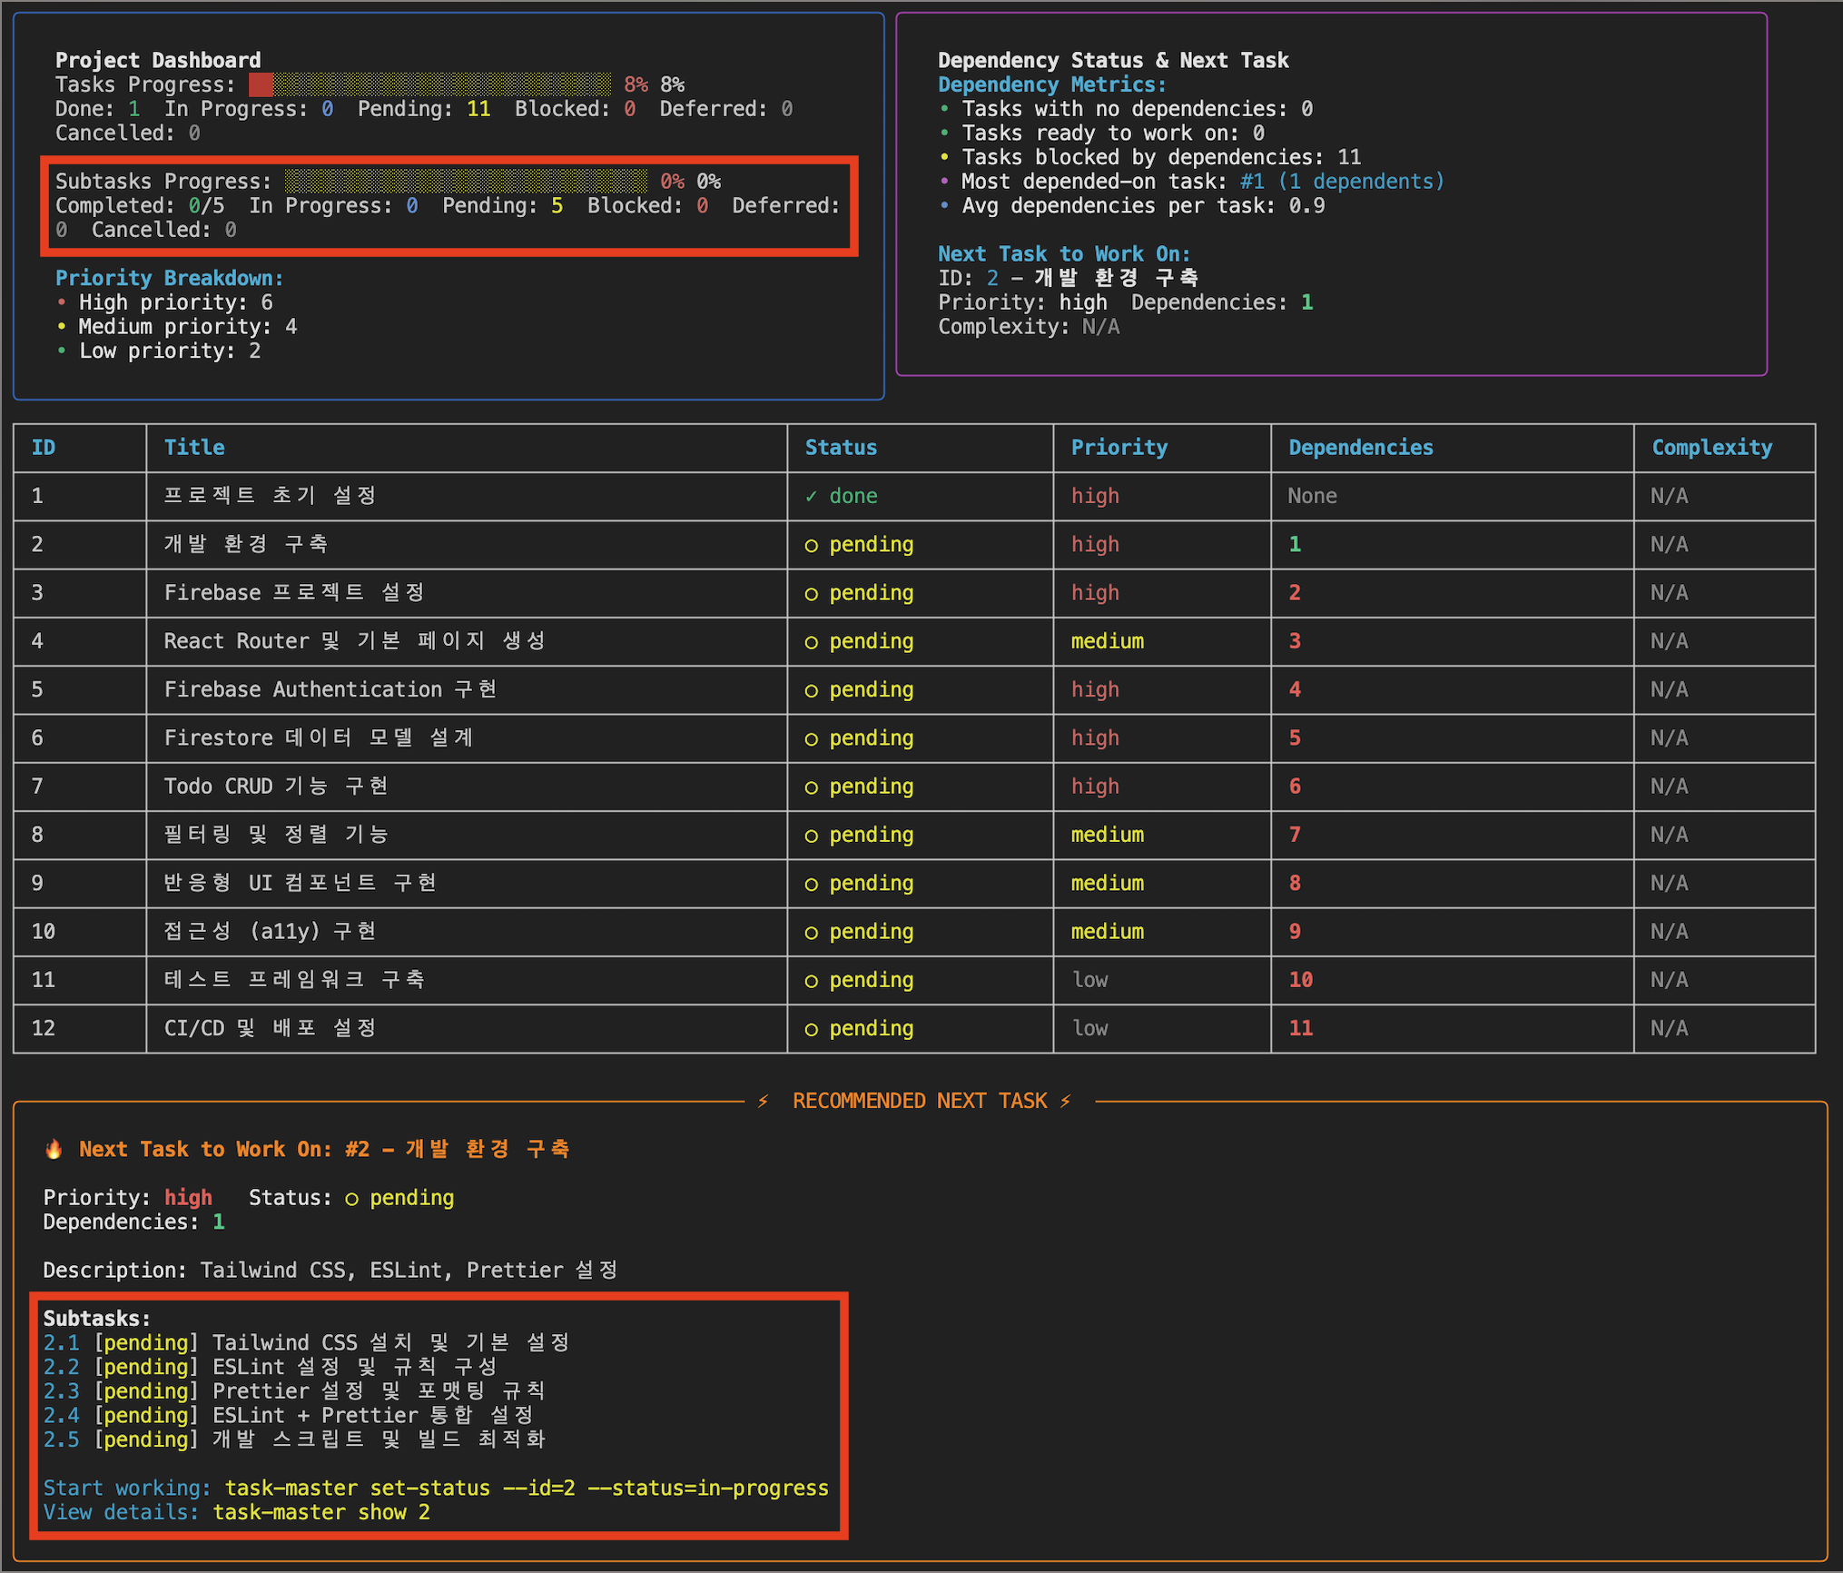Click the pending circle icon for task 7
Image resolution: width=1843 pixels, height=1573 pixels.
coord(811,787)
